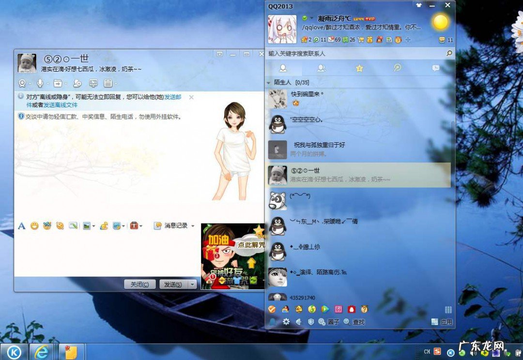Click the 关闭(C) button

click(139, 285)
